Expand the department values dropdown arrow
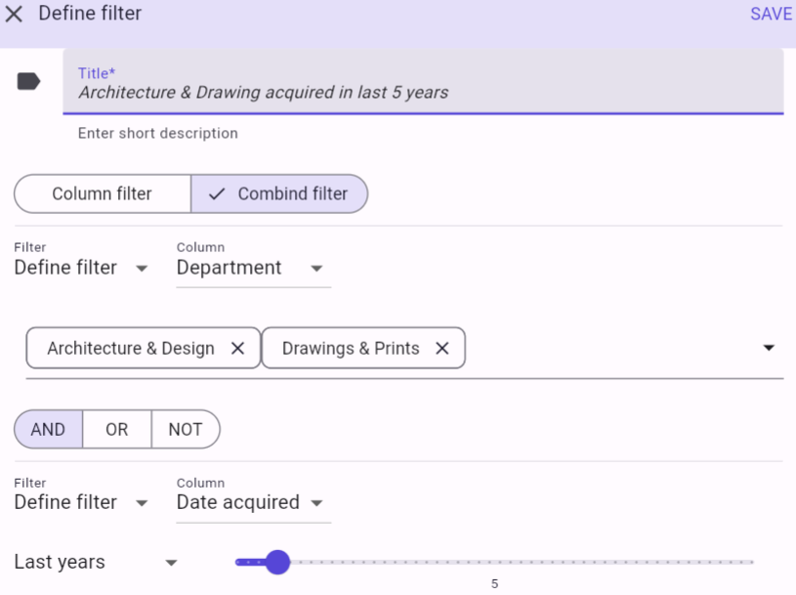 769,348
